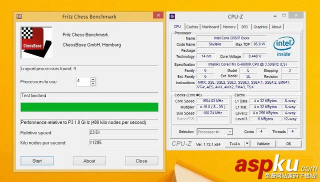Screen dimensions: 320x182
Task: Click the Intel inside logo in CPU-Z
Action: [x=283, y=46]
